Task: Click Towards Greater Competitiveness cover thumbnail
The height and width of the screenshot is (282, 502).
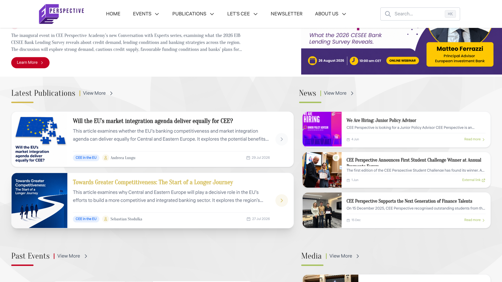Action: pos(40,201)
